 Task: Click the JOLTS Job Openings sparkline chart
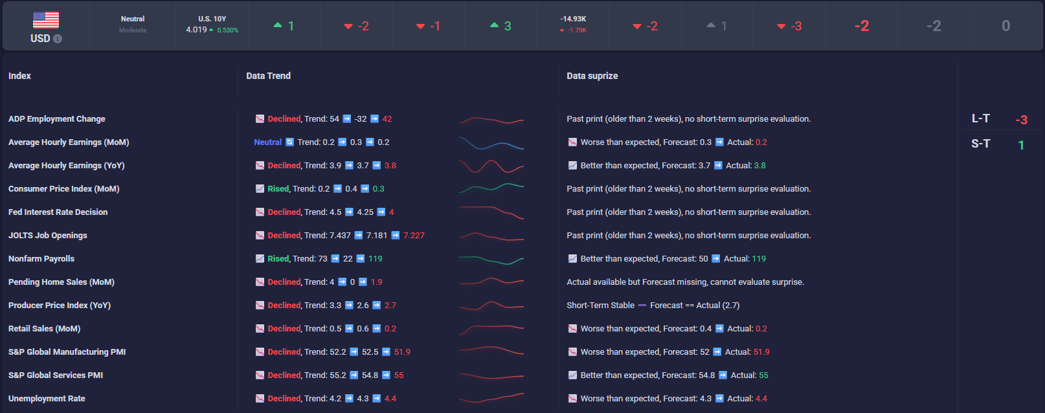(491, 236)
